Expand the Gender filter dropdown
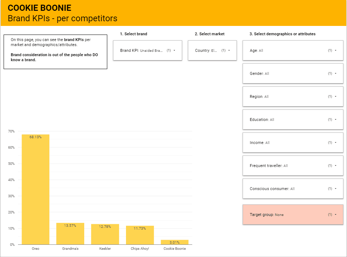The image size is (347, 257). click(x=293, y=73)
